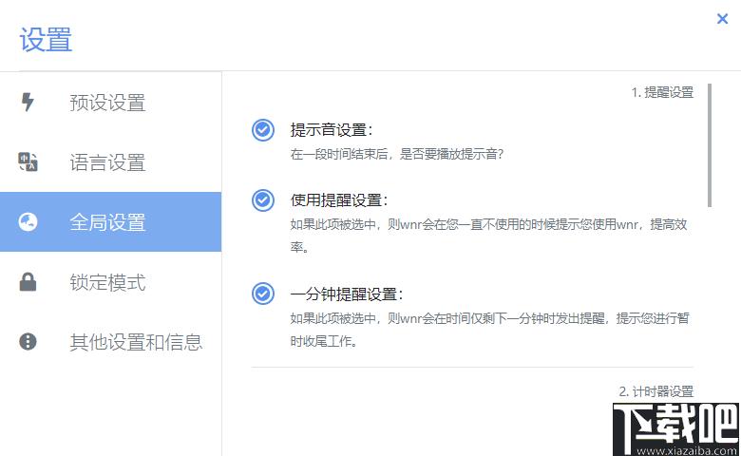Open 锁定模式 settings
The height and width of the screenshot is (456, 741).
tap(107, 282)
